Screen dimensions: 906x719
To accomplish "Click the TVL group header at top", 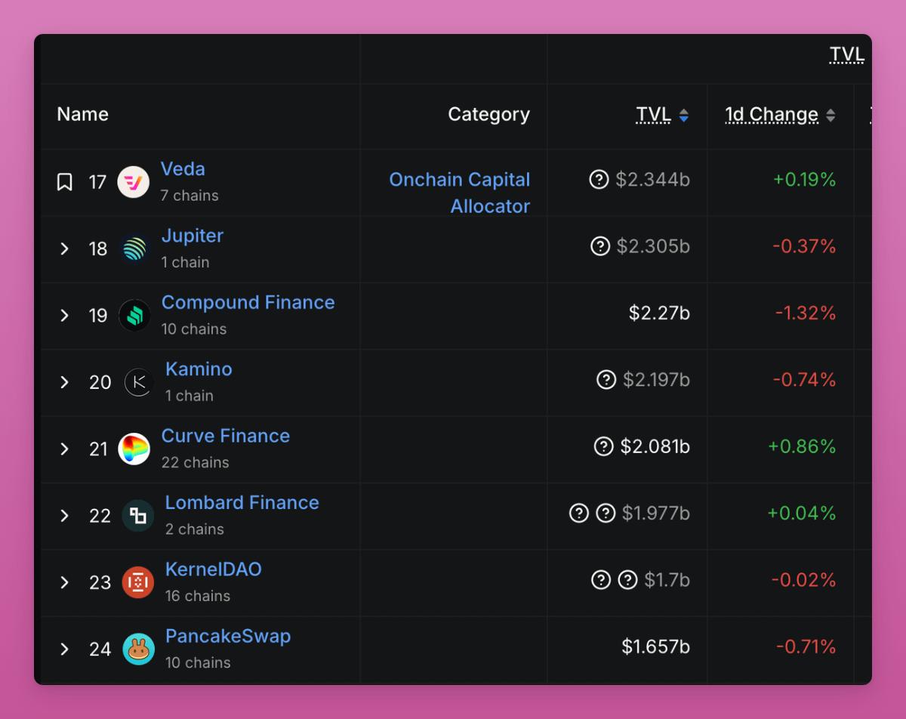I will click(x=846, y=54).
